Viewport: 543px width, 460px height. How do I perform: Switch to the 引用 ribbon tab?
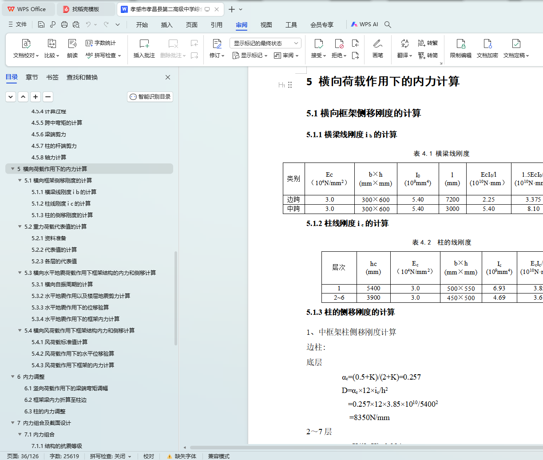tap(217, 25)
